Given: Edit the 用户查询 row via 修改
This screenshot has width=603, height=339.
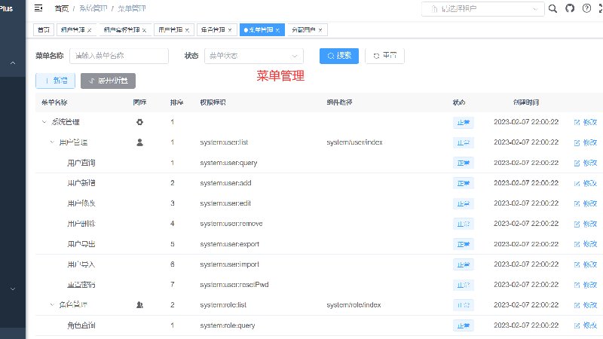Looking at the screenshot, I should point(586,163).
